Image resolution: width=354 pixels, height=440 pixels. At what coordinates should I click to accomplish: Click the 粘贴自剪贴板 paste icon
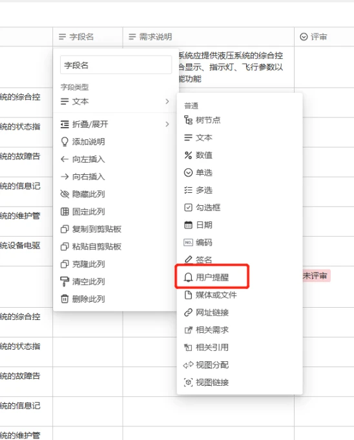point(65,246)
